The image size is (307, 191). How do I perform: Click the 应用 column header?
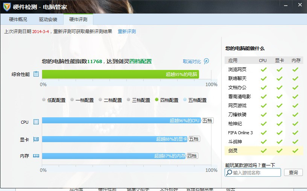(233, 61)
